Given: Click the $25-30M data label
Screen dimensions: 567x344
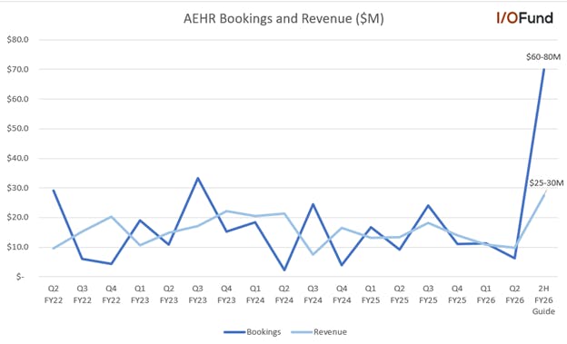Looking at the screenshot, I should point(546,183).
